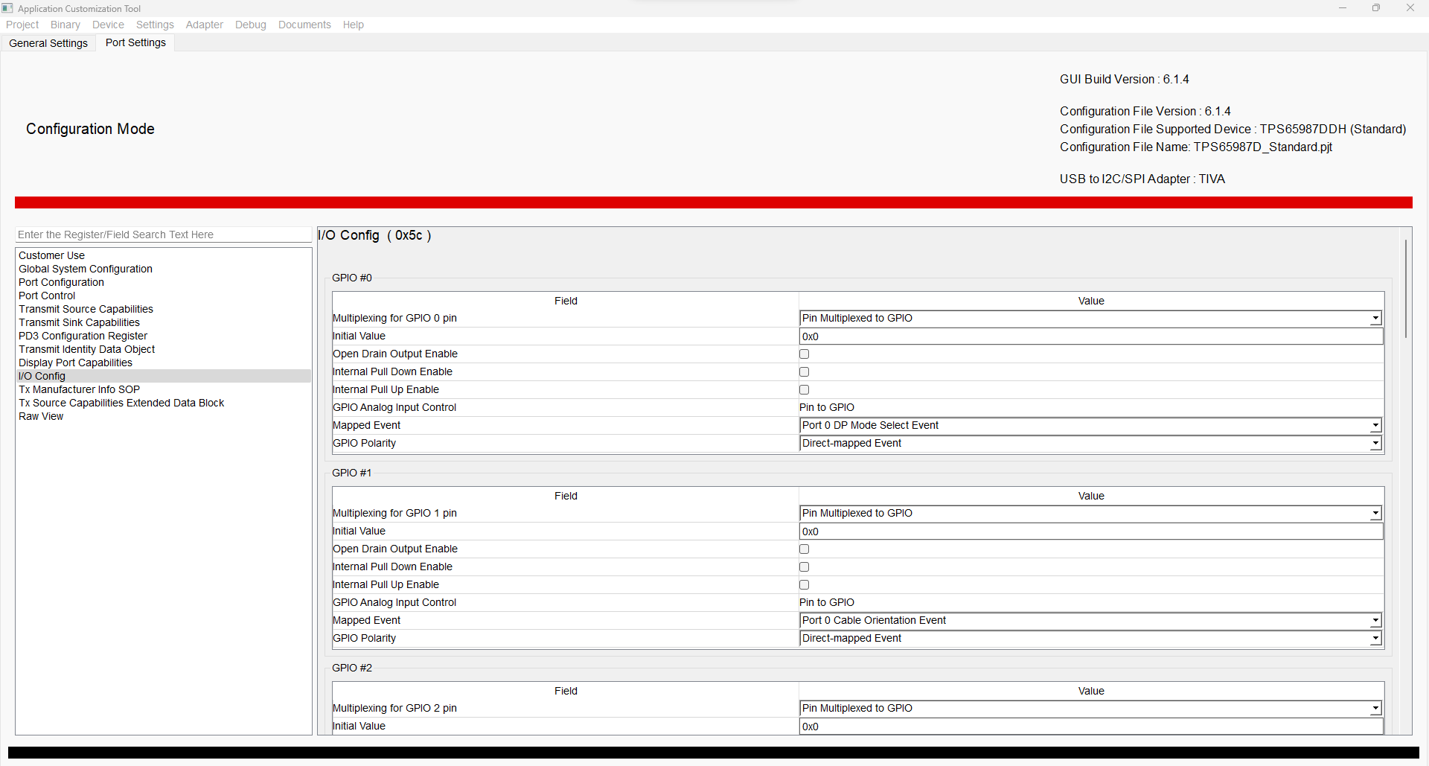This screenshot has width=1429, height=766.
Task: Click GPIO #1 Initial Value field
Action: click(1091, 532)
